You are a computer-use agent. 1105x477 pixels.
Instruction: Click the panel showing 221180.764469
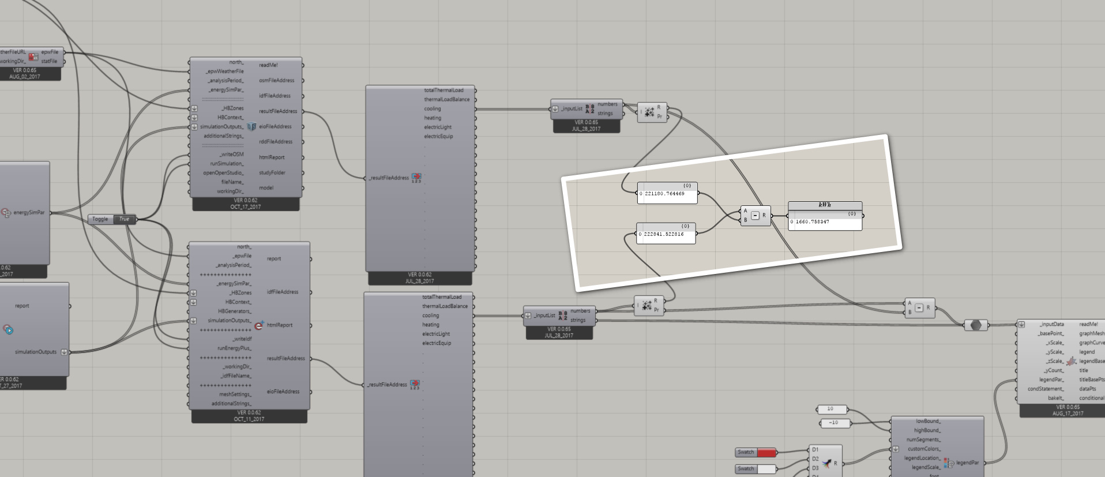tap(667, 194)
